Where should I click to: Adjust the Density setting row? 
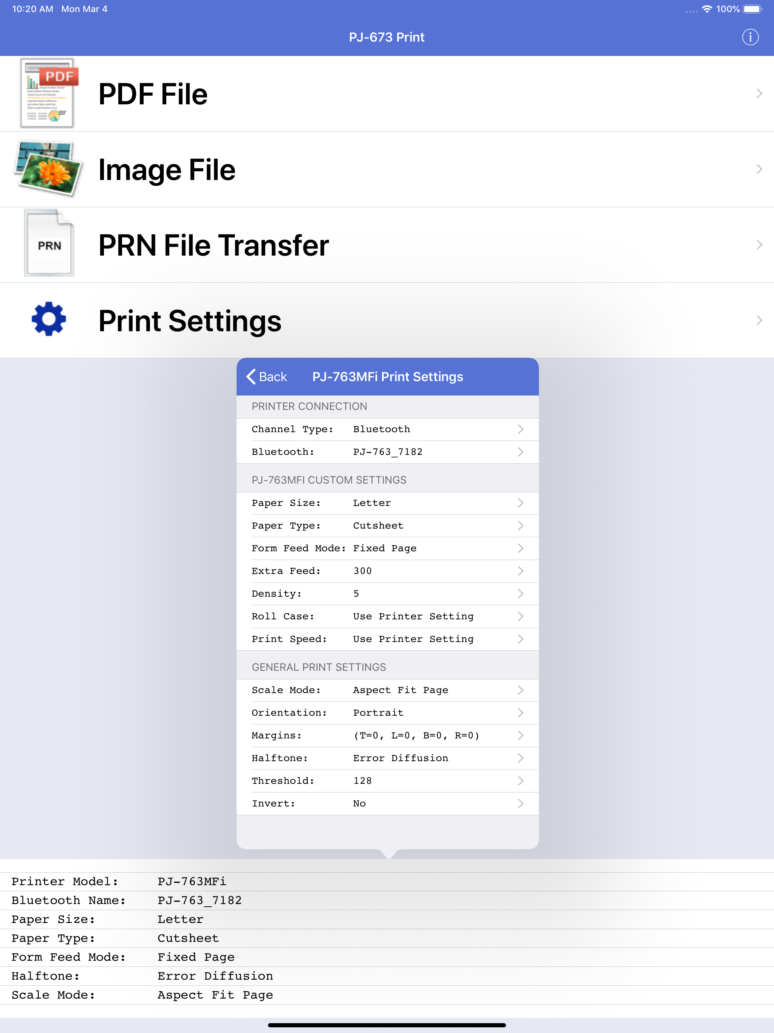(387, 594)
